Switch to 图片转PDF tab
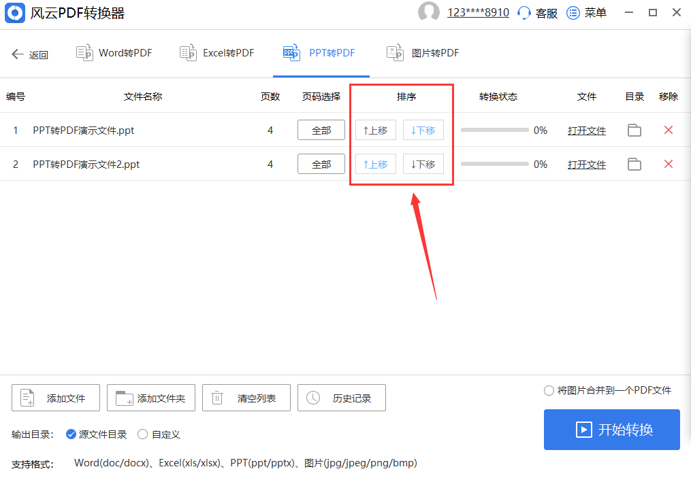The height and width of the screenshot is (482, 691). [423, 53]
